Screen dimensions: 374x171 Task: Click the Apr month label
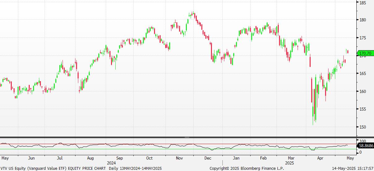320,158
